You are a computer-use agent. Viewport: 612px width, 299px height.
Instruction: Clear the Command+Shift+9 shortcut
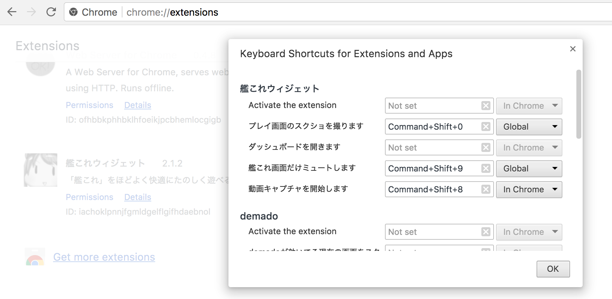pyautogui.click(x=486, y=168)
